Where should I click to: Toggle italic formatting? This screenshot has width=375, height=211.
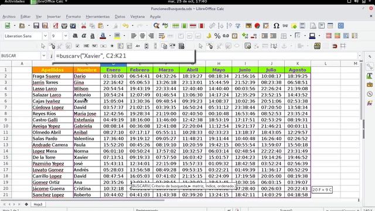84,36
